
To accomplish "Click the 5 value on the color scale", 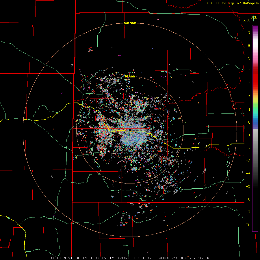I will click(249, 58).
